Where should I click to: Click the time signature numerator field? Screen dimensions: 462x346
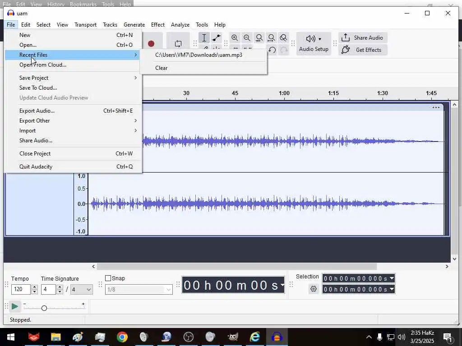coord(48,290)
